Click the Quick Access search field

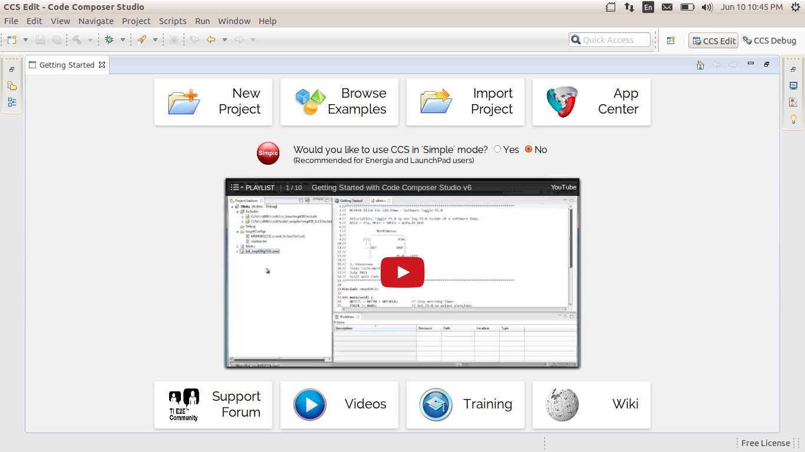click(x=609, y=40)
